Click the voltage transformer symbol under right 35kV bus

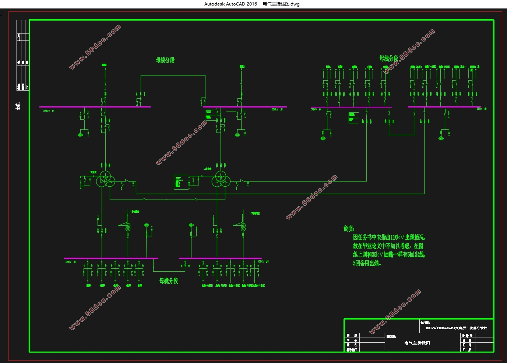pos(441,138)
